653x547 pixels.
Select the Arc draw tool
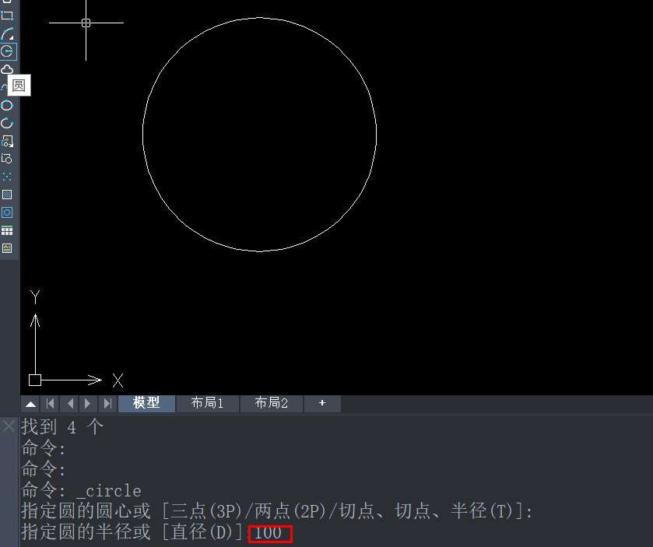(x=7, y=33)
